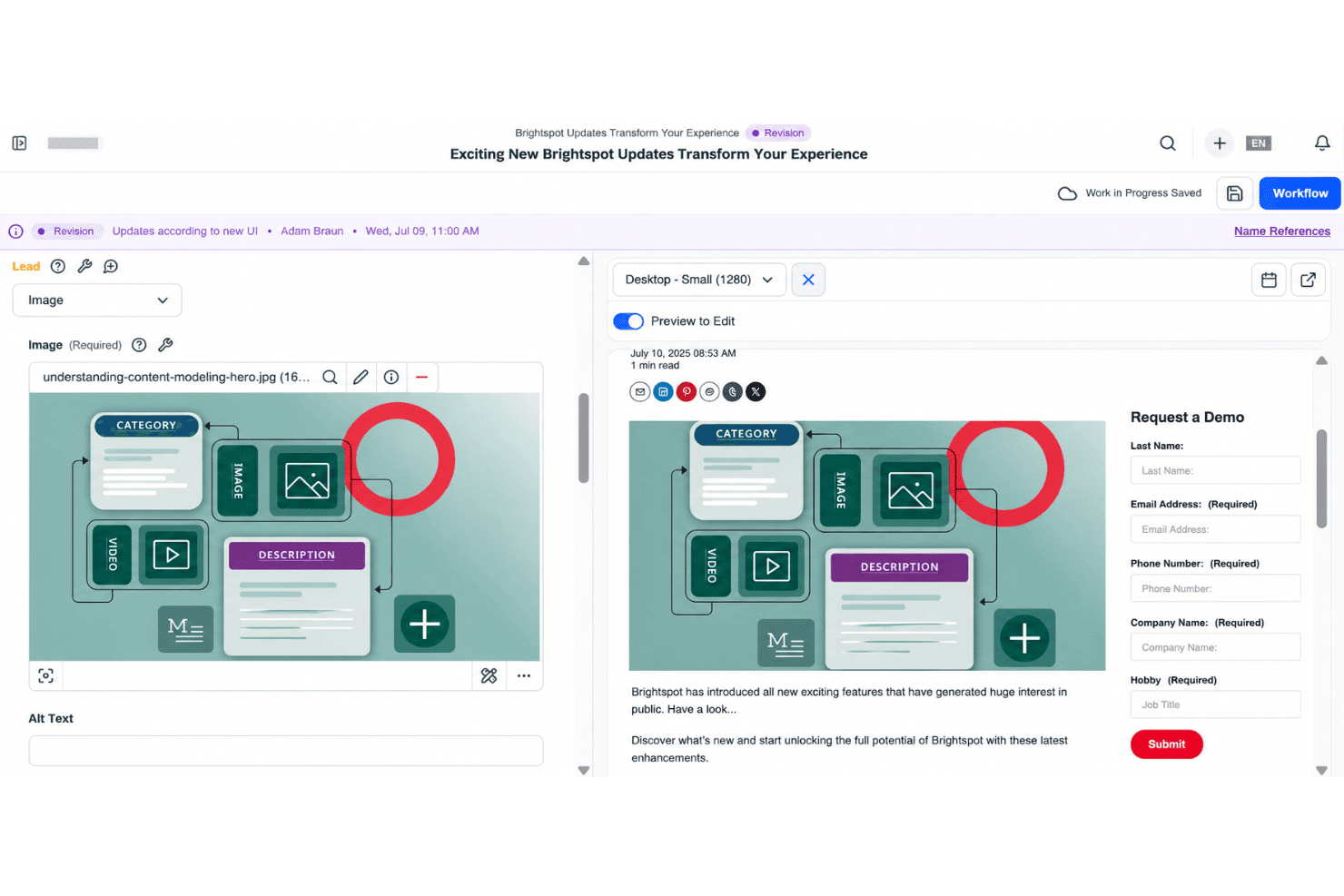Open the preview in a new window
This screenshot has height=896, width=1344.
point(1308,280)
